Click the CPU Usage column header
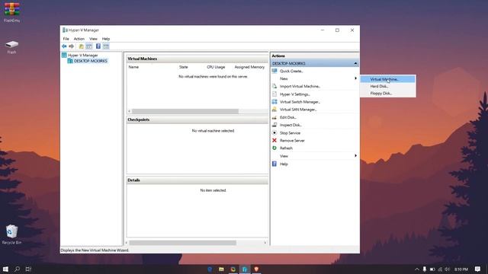 tap(216, 67)
